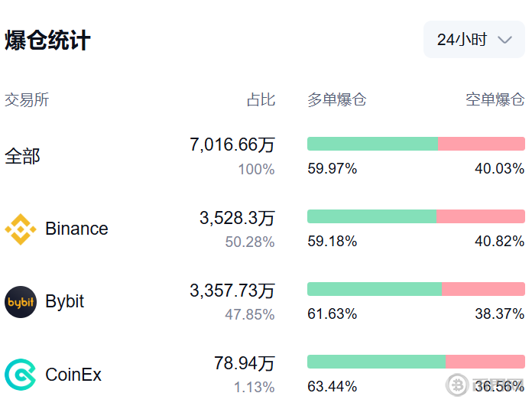The image size is (532, 406).
Task: Click the CoinEx logo icon
Action: (21, 375)
